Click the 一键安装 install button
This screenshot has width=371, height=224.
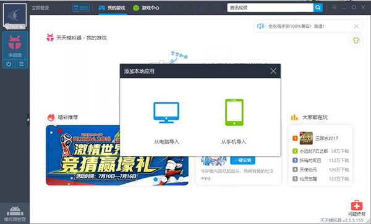point(242,160)
